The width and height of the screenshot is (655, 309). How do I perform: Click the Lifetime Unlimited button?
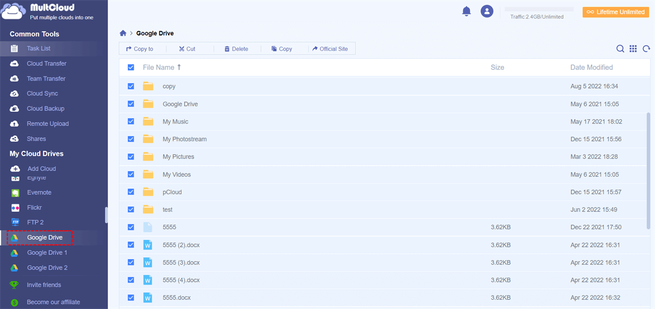pyautogui.click(x=616, y=12)
